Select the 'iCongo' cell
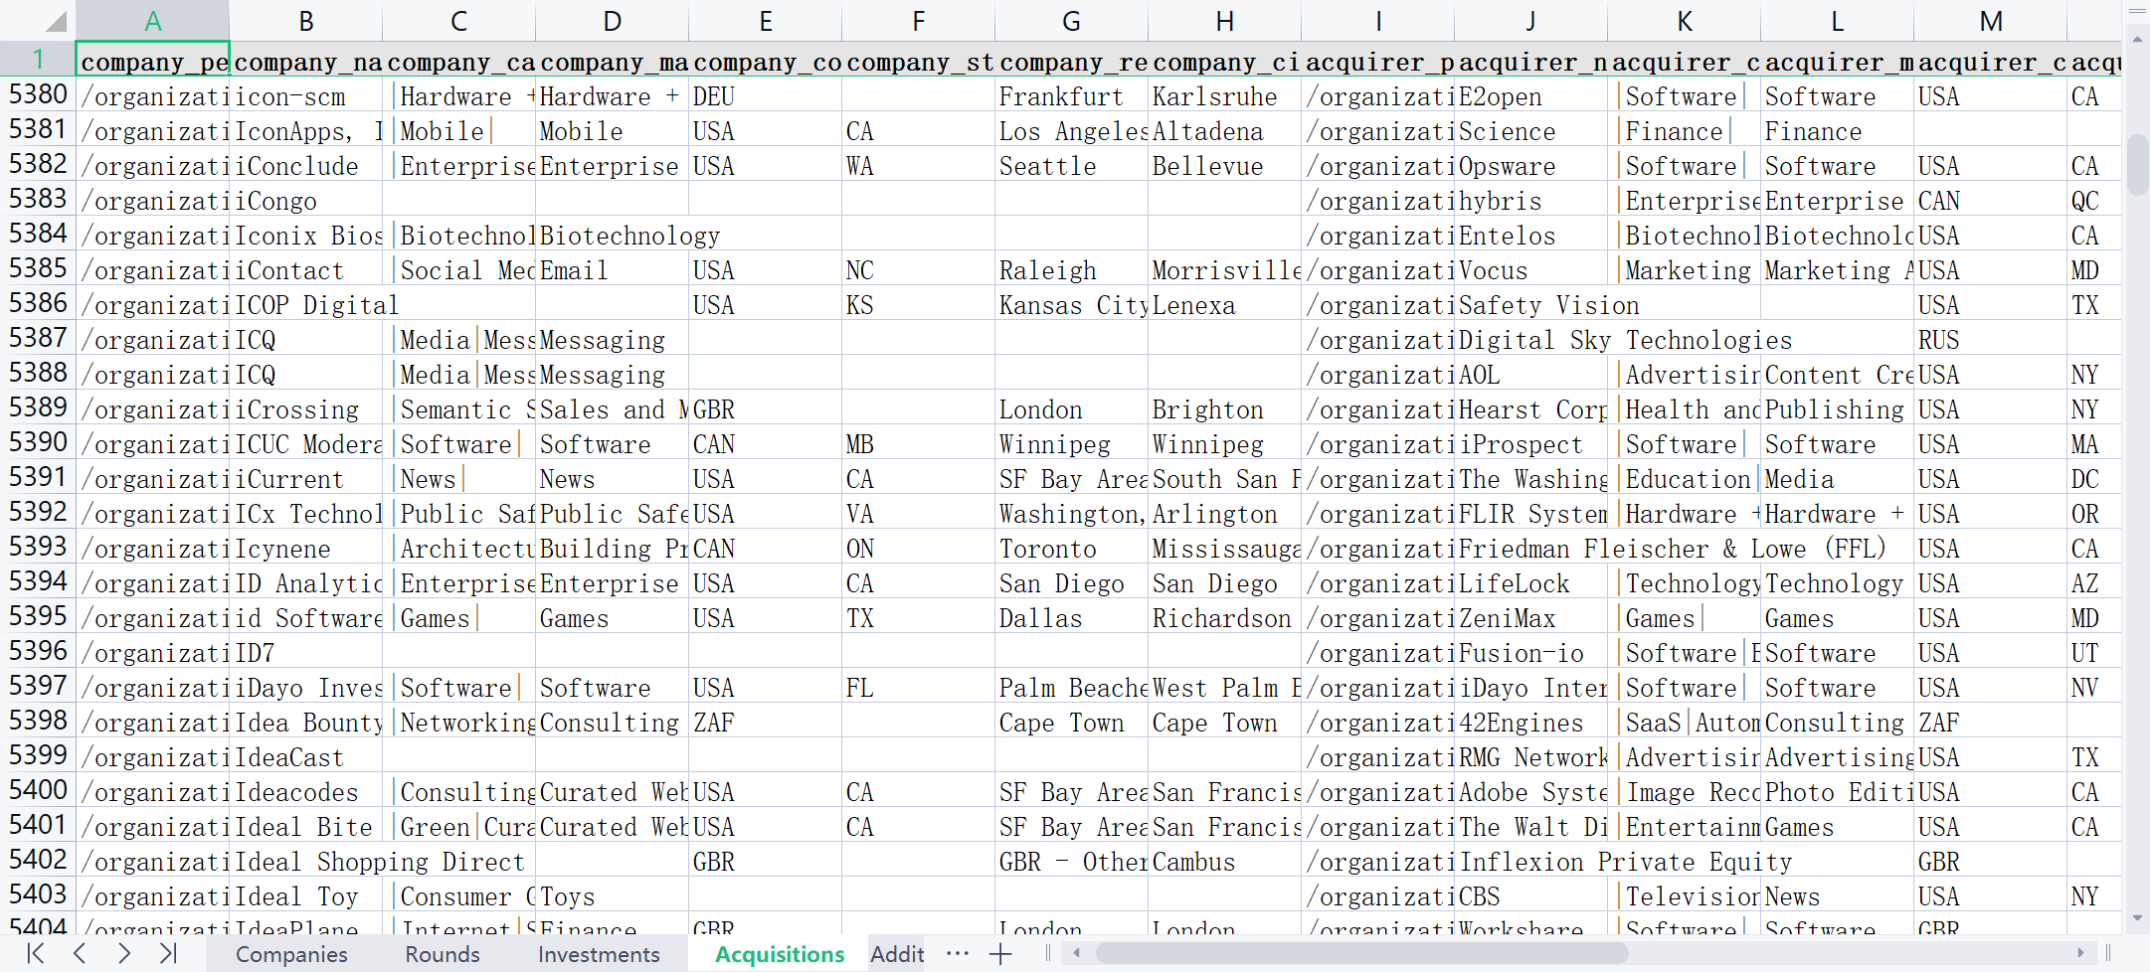Viewport: 2150px width, 972px height. tap(306, 201)
